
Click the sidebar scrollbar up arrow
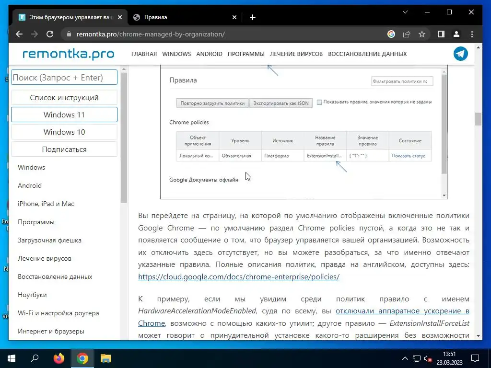coord(124,69)
